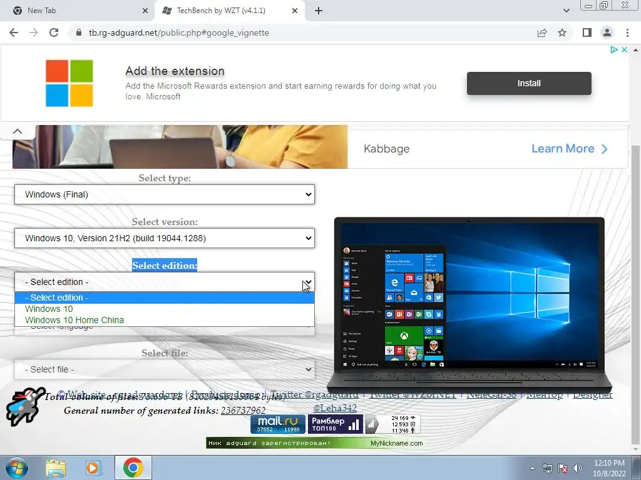The height and width of the screenshot is (480, 641).
Task: Open the Select type dropdown
Action: coord(165,194)
